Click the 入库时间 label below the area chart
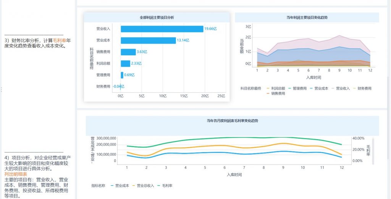Image resolution: width=391 pixels, height=199 pixels. point(314,78)
